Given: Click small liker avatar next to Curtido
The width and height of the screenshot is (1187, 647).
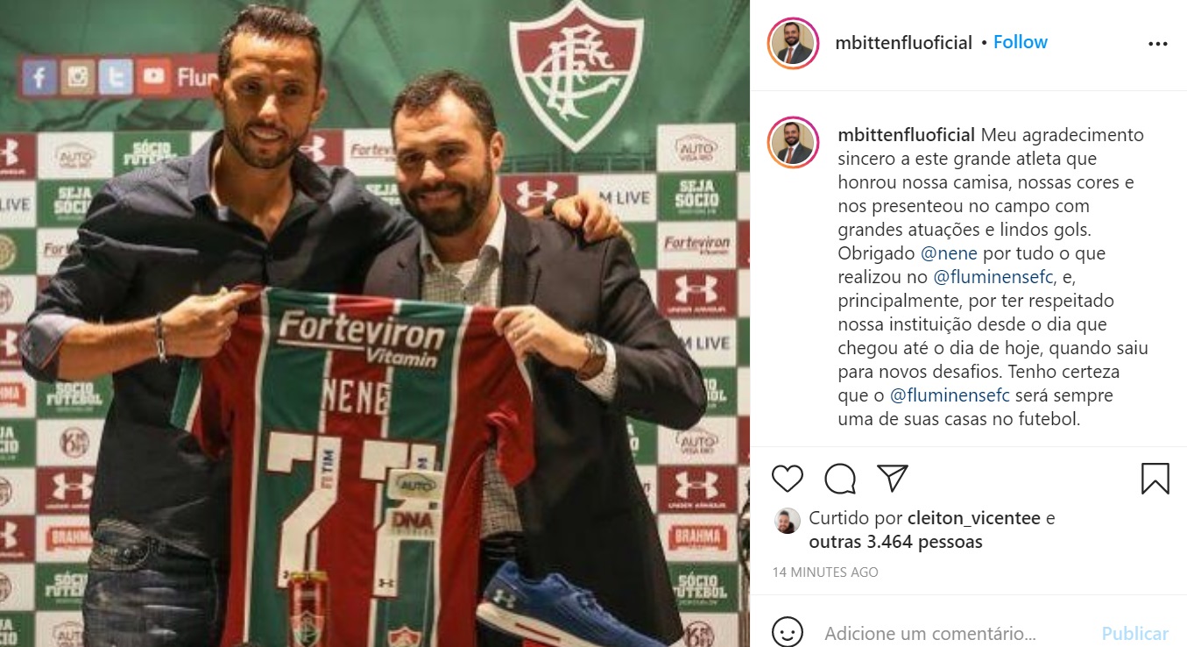Looking at the screenshot, I should coord(787,520).
